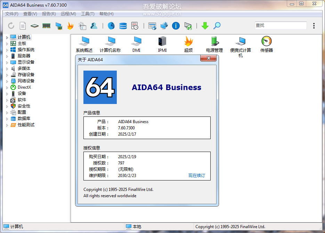
Task: Click version value 7.60.7300 in dialog
Action: click(127, 128)
